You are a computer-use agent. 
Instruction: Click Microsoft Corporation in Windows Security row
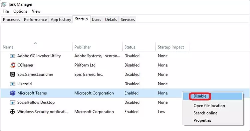point(94,112)
